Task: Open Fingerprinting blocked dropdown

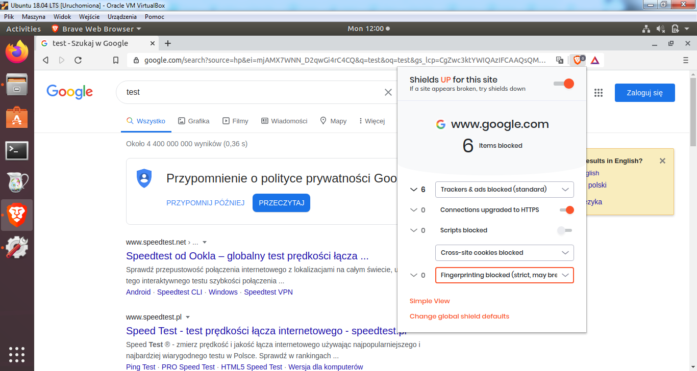Action: click(x=504, y=275)
